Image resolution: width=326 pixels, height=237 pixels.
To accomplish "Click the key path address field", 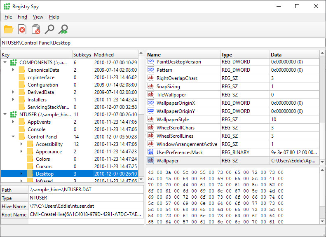I will click(163, 42).
